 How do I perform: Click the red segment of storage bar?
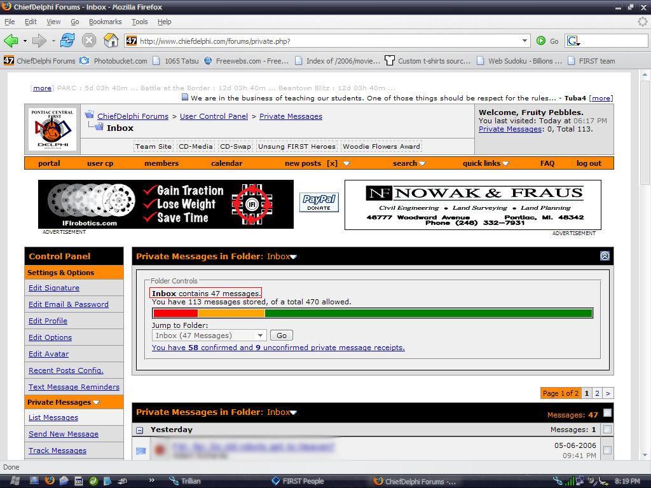coord(175,313)
